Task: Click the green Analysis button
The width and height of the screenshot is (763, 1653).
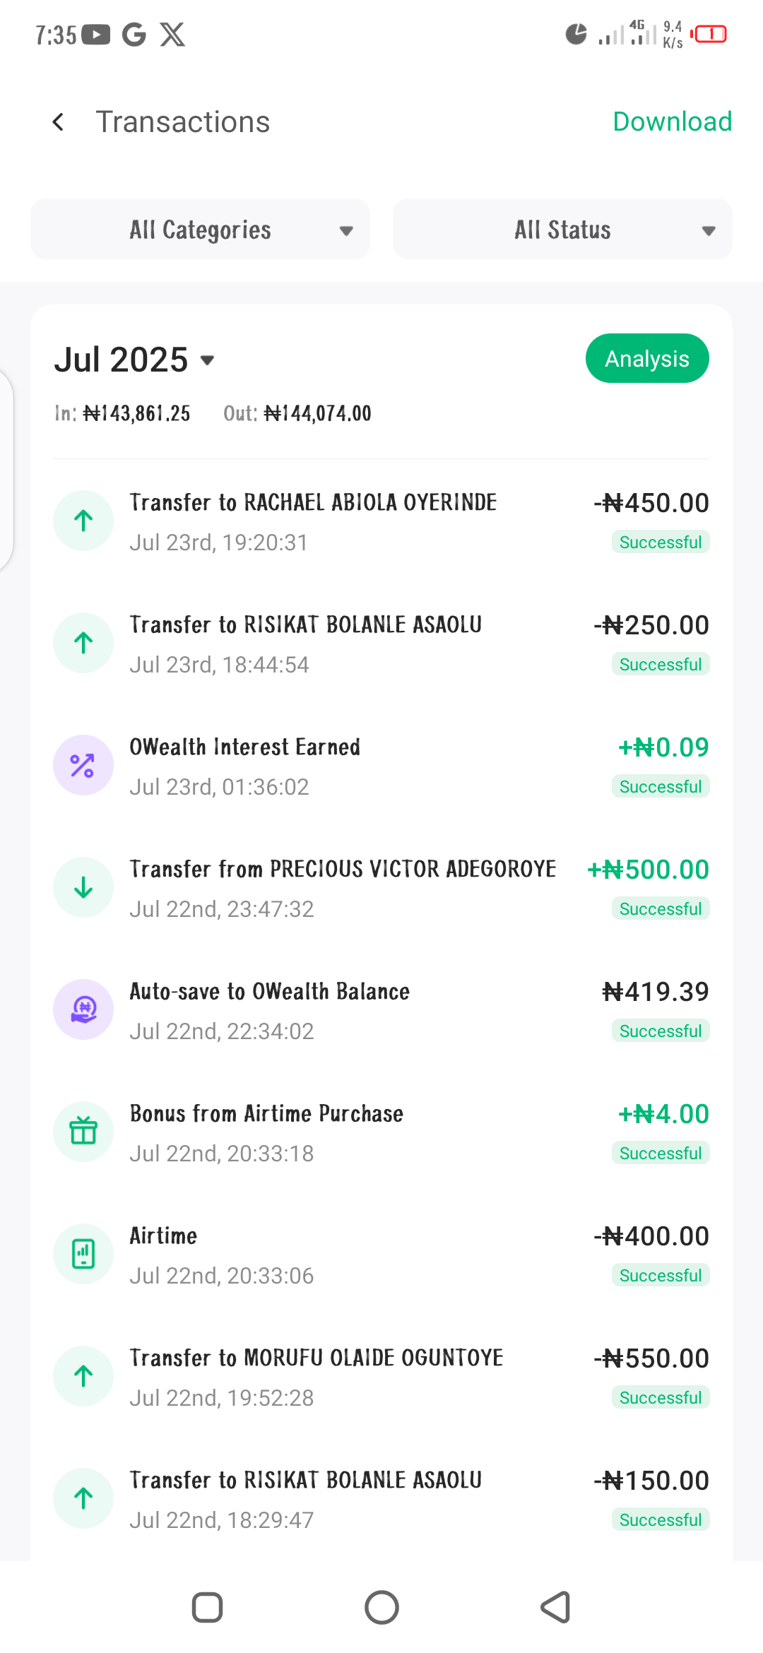Action: coord(646,359)
